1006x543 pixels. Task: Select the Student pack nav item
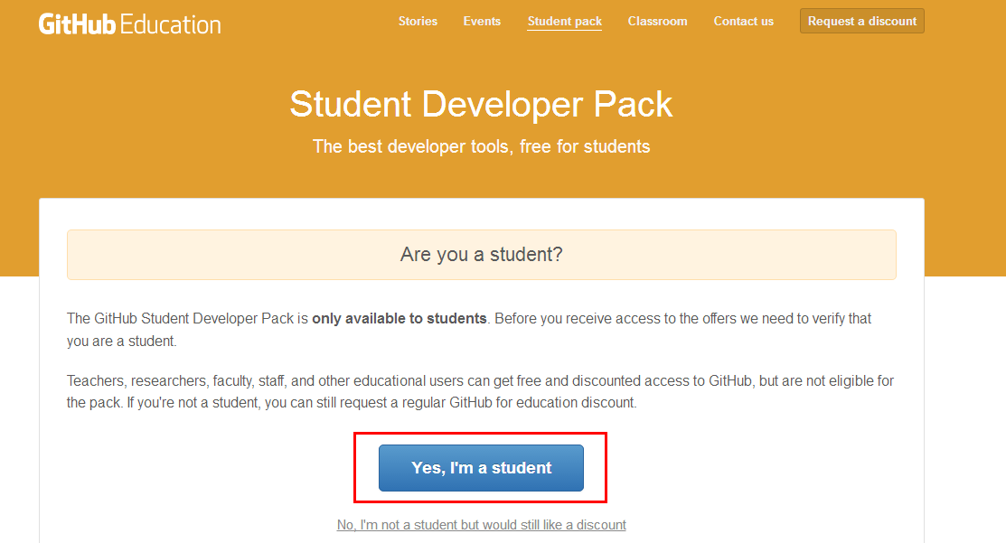tap(565, 21)
